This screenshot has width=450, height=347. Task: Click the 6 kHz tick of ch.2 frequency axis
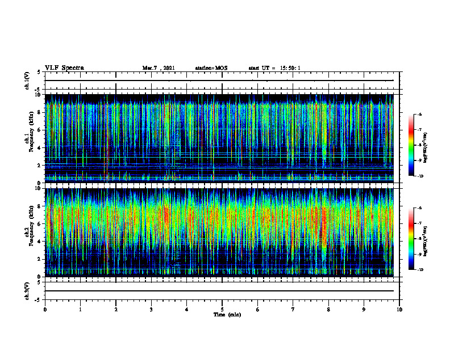[x=40, y=224]
